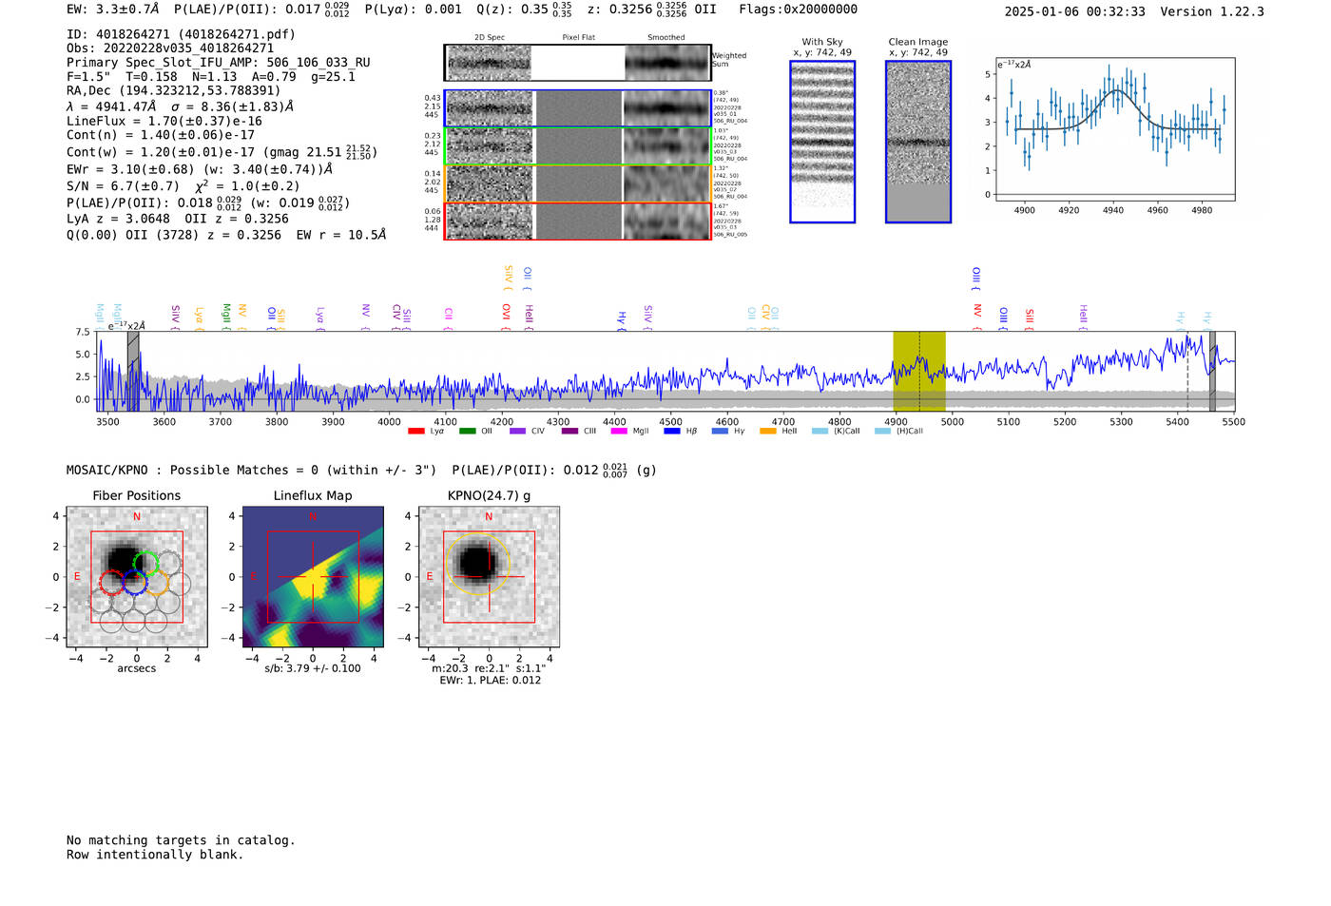Click the gray hatched region near 3550 Å
This screenshot has height=906, width=1331.
tap(133, 371)
